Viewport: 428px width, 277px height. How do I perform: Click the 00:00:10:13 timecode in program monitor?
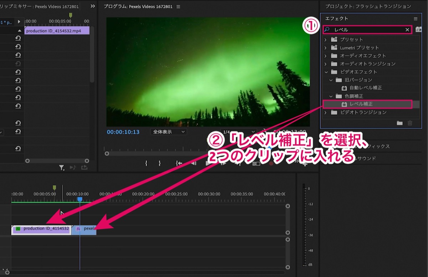[123, 132]
